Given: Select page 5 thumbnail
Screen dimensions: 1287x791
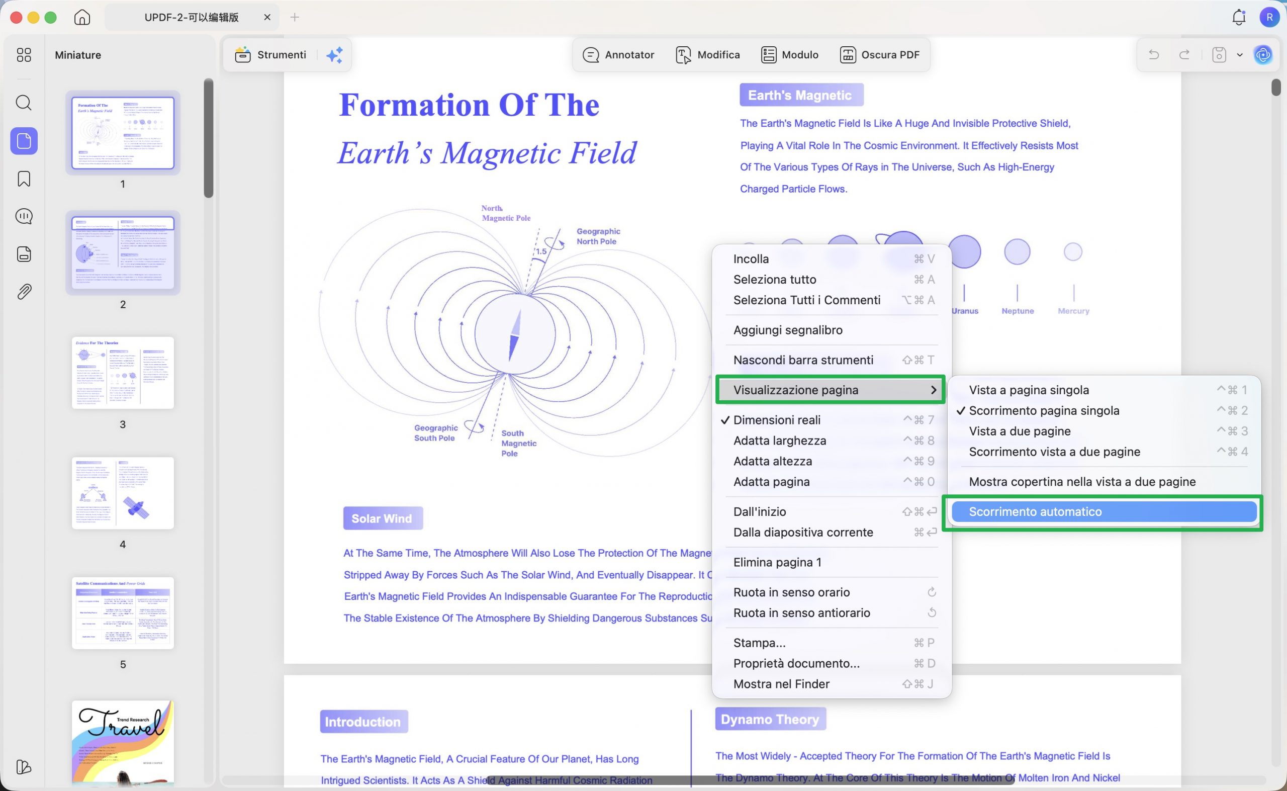Looking at the screenshot, I should (x=123, y=612).
